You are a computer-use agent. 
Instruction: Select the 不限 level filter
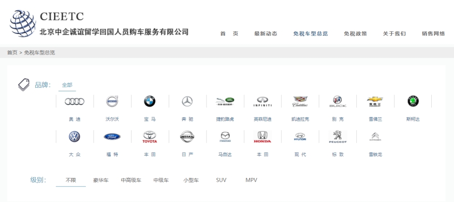click(71, 180)
